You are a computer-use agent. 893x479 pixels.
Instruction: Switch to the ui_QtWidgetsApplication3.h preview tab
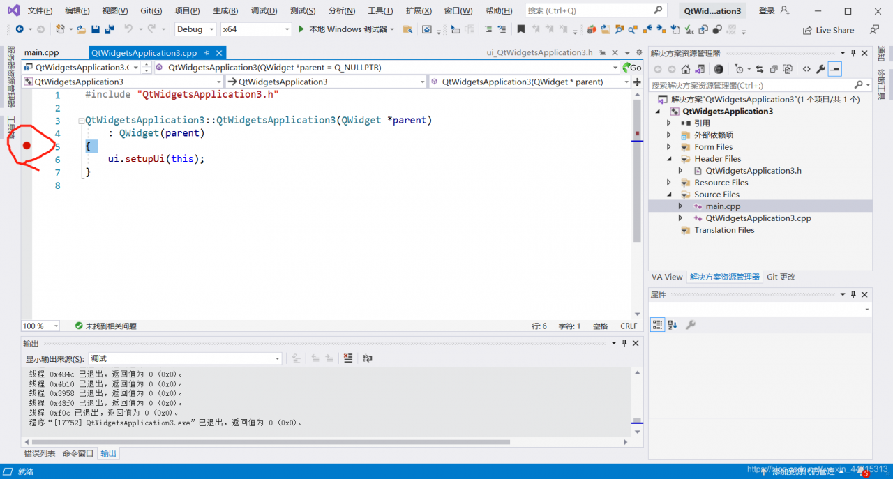pyautogui.click(x=539, y=53)
